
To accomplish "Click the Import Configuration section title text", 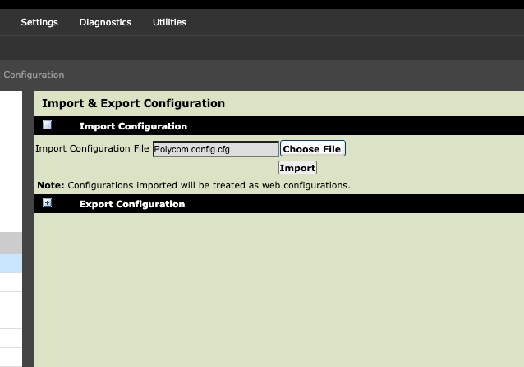I will (x=133, y=126).
